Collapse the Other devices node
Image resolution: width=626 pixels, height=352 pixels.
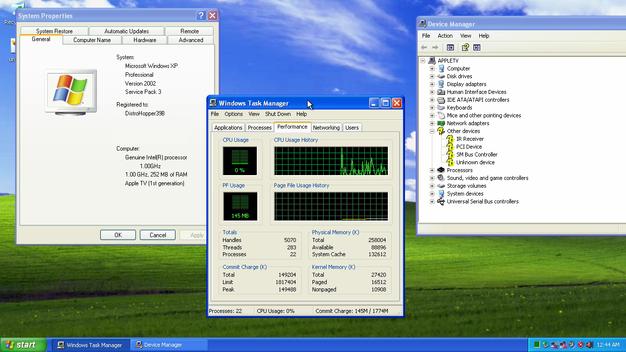pos(432,131)
